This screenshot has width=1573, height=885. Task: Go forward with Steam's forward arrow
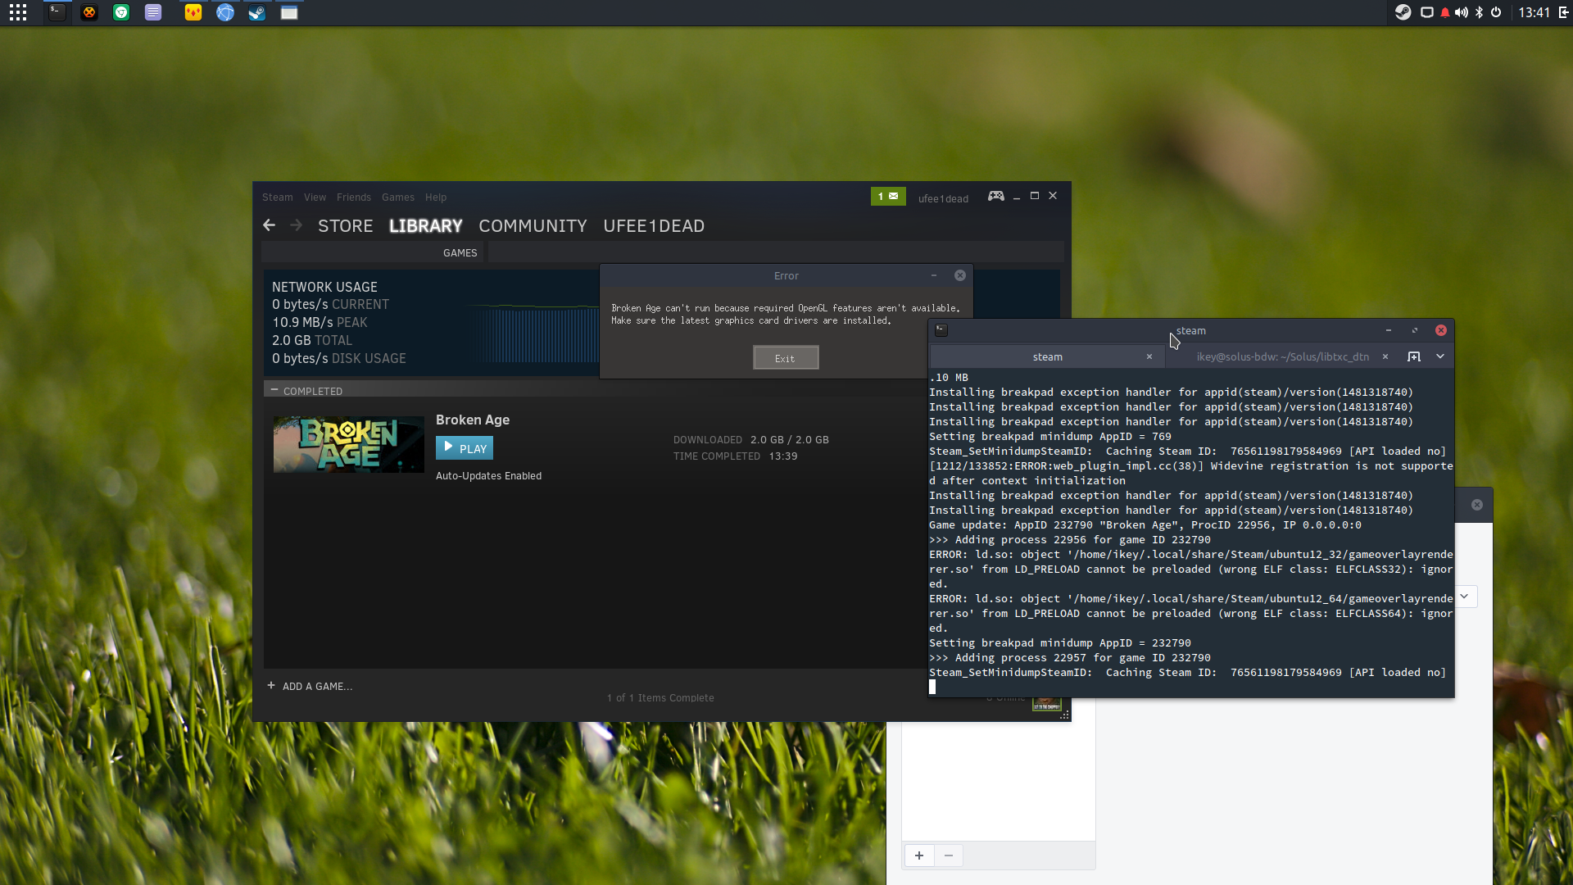click(x=297, y=225)
